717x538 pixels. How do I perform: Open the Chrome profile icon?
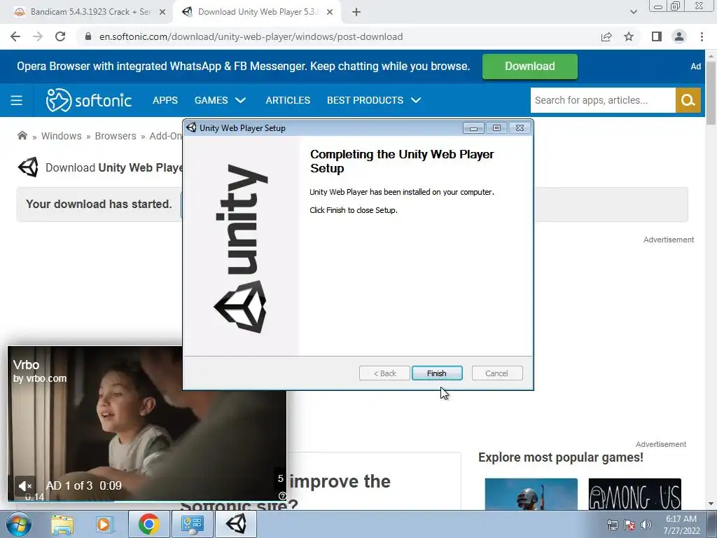click(679, 36)
